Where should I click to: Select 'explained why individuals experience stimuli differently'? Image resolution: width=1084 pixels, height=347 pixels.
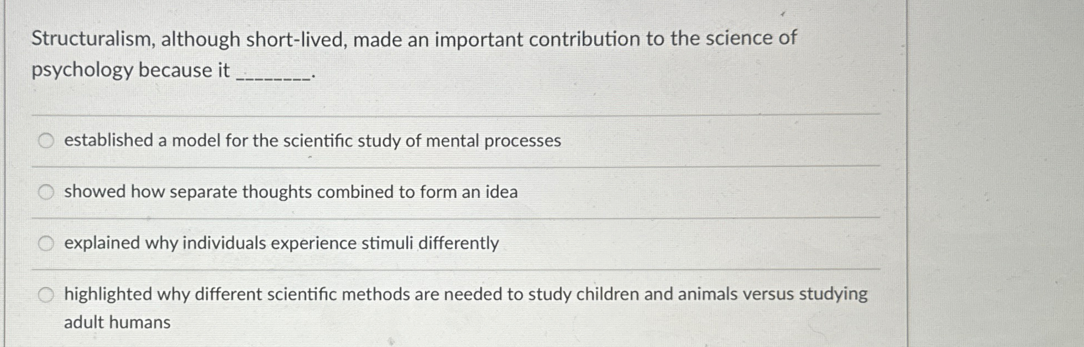pyautogui.click(x=47, y=243)
